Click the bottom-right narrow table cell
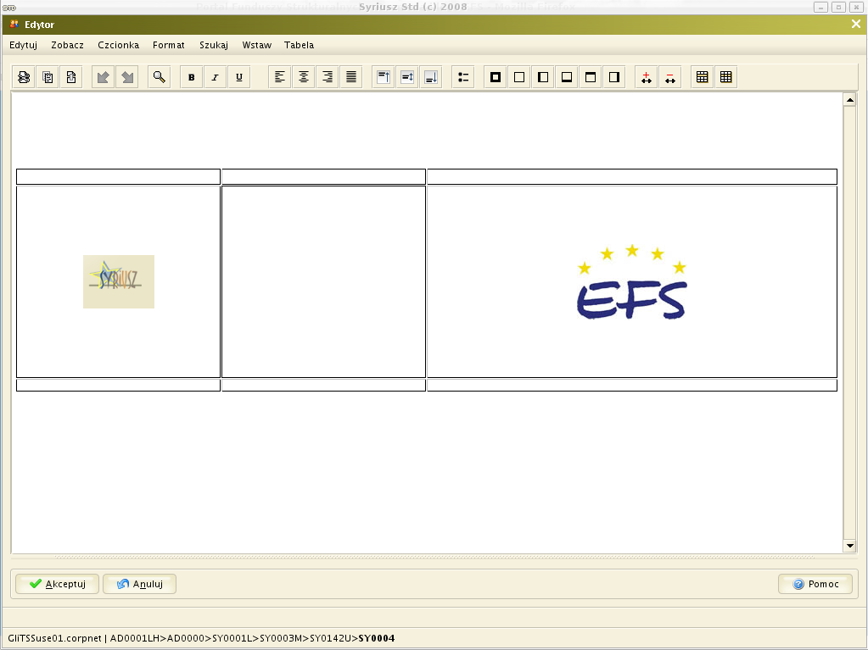The image size is (868, 650). click(x=631, y=386)
